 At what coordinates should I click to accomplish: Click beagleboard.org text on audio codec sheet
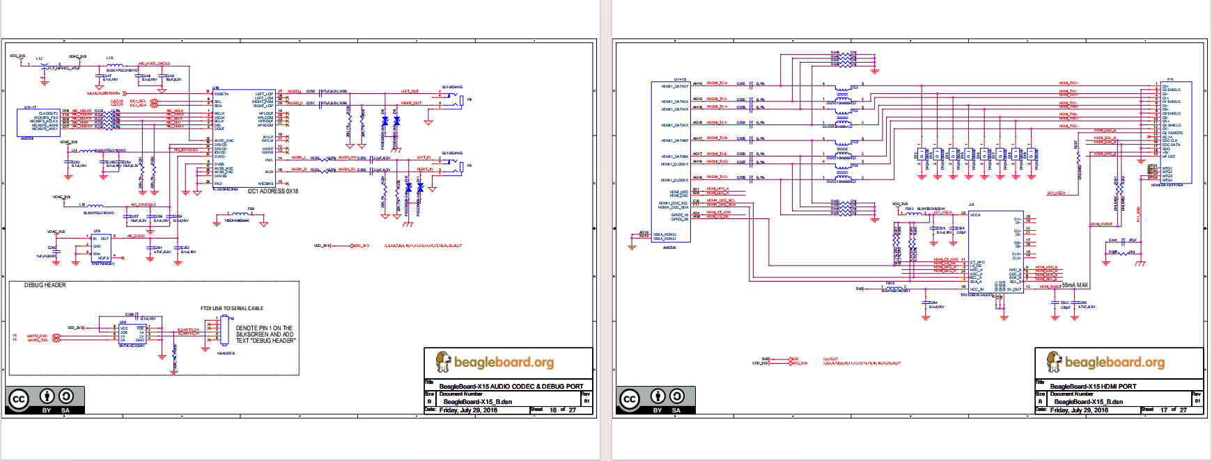(x=504, y=362)
